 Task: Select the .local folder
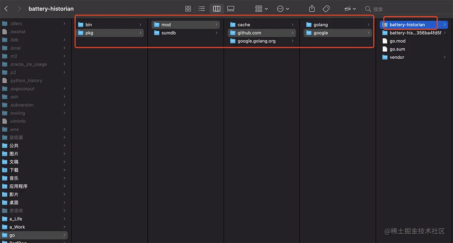(34, 48)
